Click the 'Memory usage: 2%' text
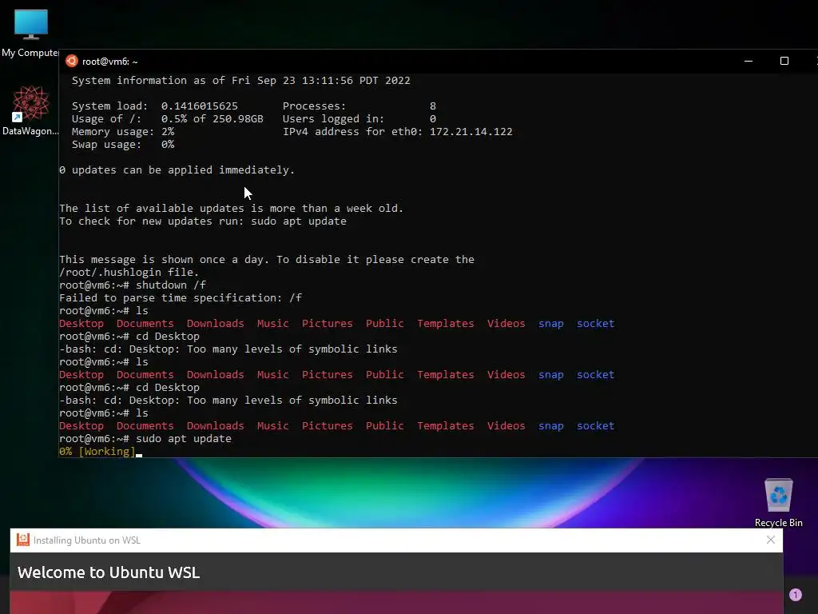 pyautogui.click(x=122, y=132)
